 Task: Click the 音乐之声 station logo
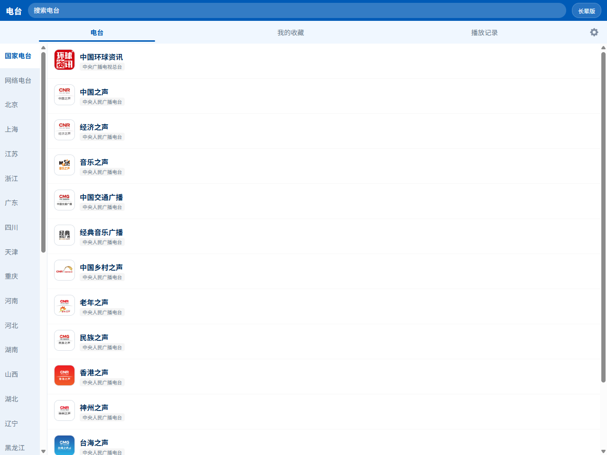coord(64,165)
